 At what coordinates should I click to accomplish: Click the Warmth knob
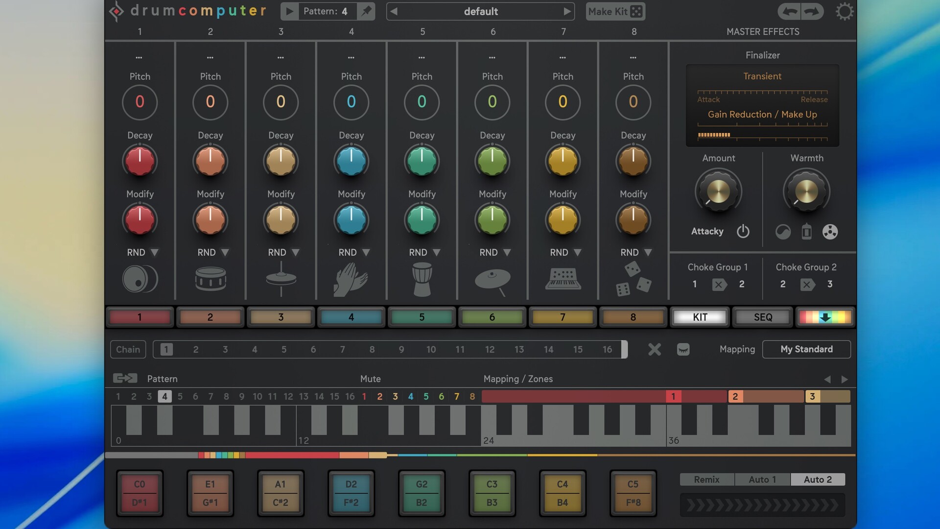806,191
